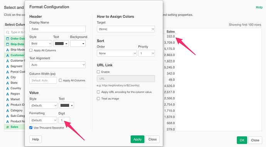Click the Order Date calendar icon
Image resolution: width=266 pixels, height=147 pixels.
tap(7, 39)
